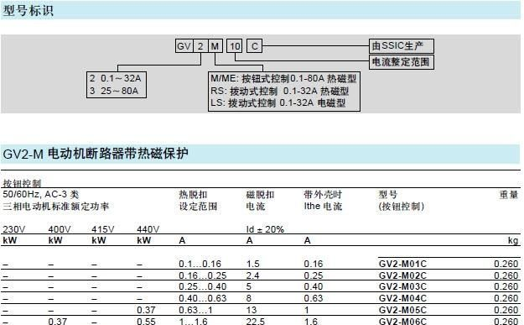The height and width of the screenshot is (325, 524).
Task: Click the setting range 0.16...0.25
Action: pos(203,275)
